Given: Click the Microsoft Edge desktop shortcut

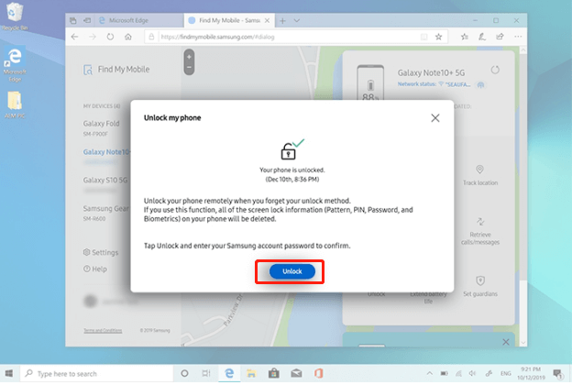Looking at the screenshot, I should click(15, 64).
